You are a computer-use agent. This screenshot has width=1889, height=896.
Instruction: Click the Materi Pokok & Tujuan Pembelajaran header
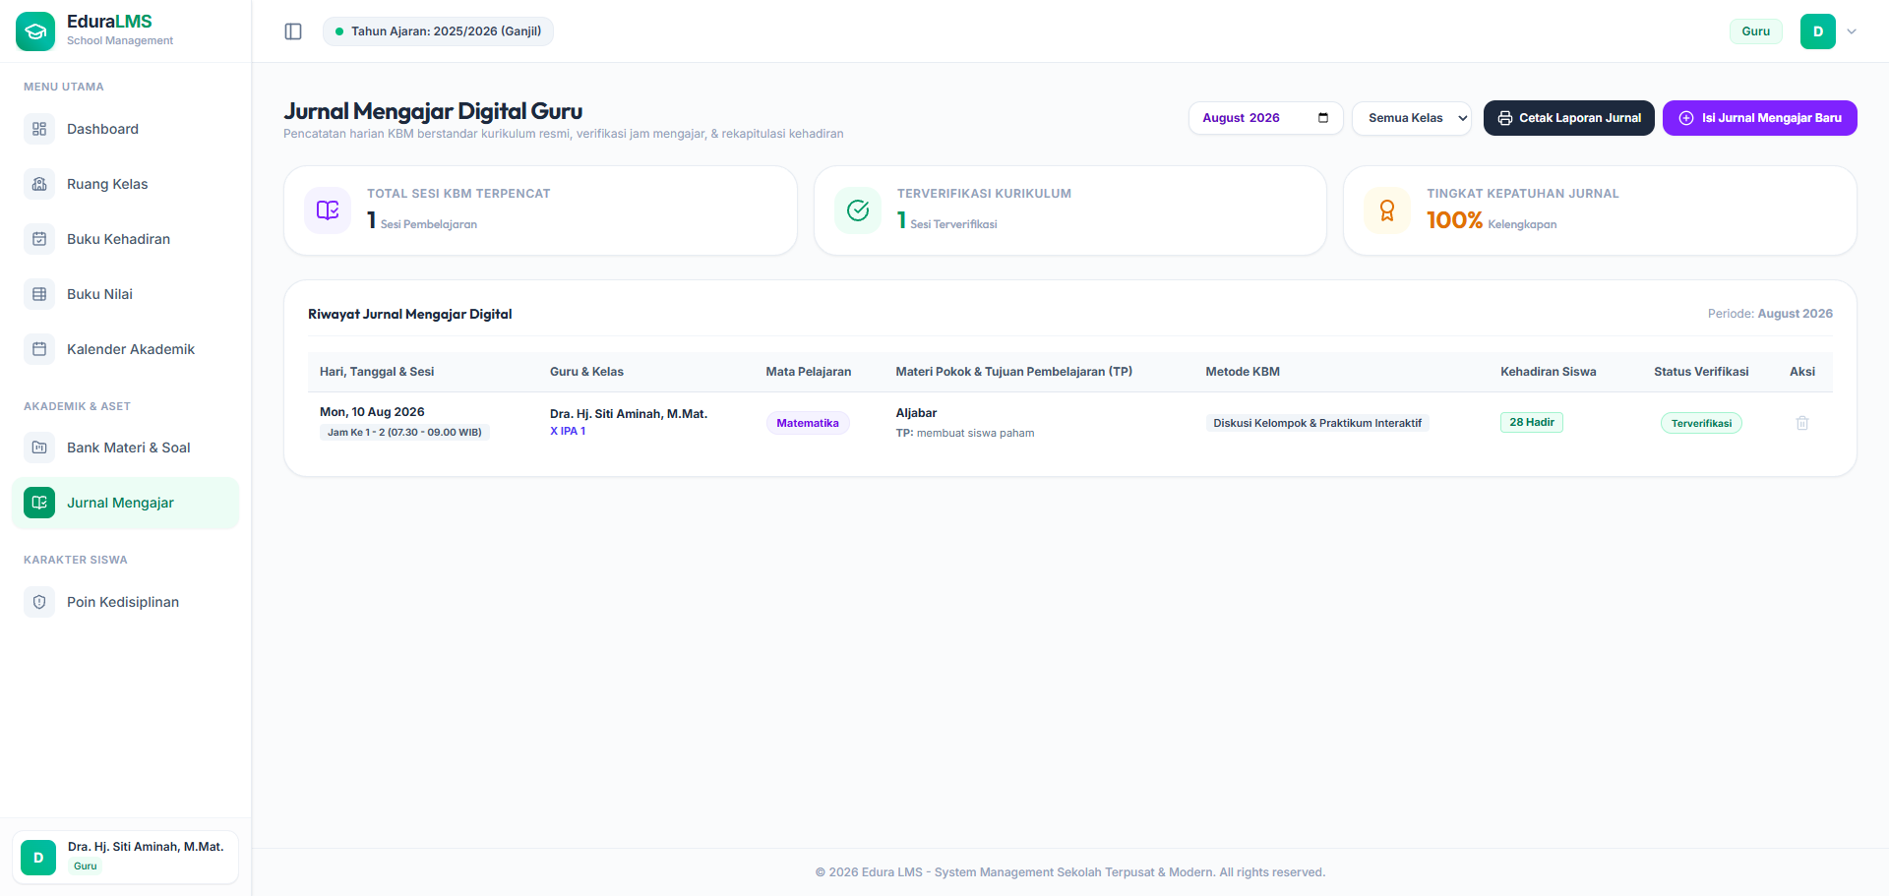tap(1014, 372)
